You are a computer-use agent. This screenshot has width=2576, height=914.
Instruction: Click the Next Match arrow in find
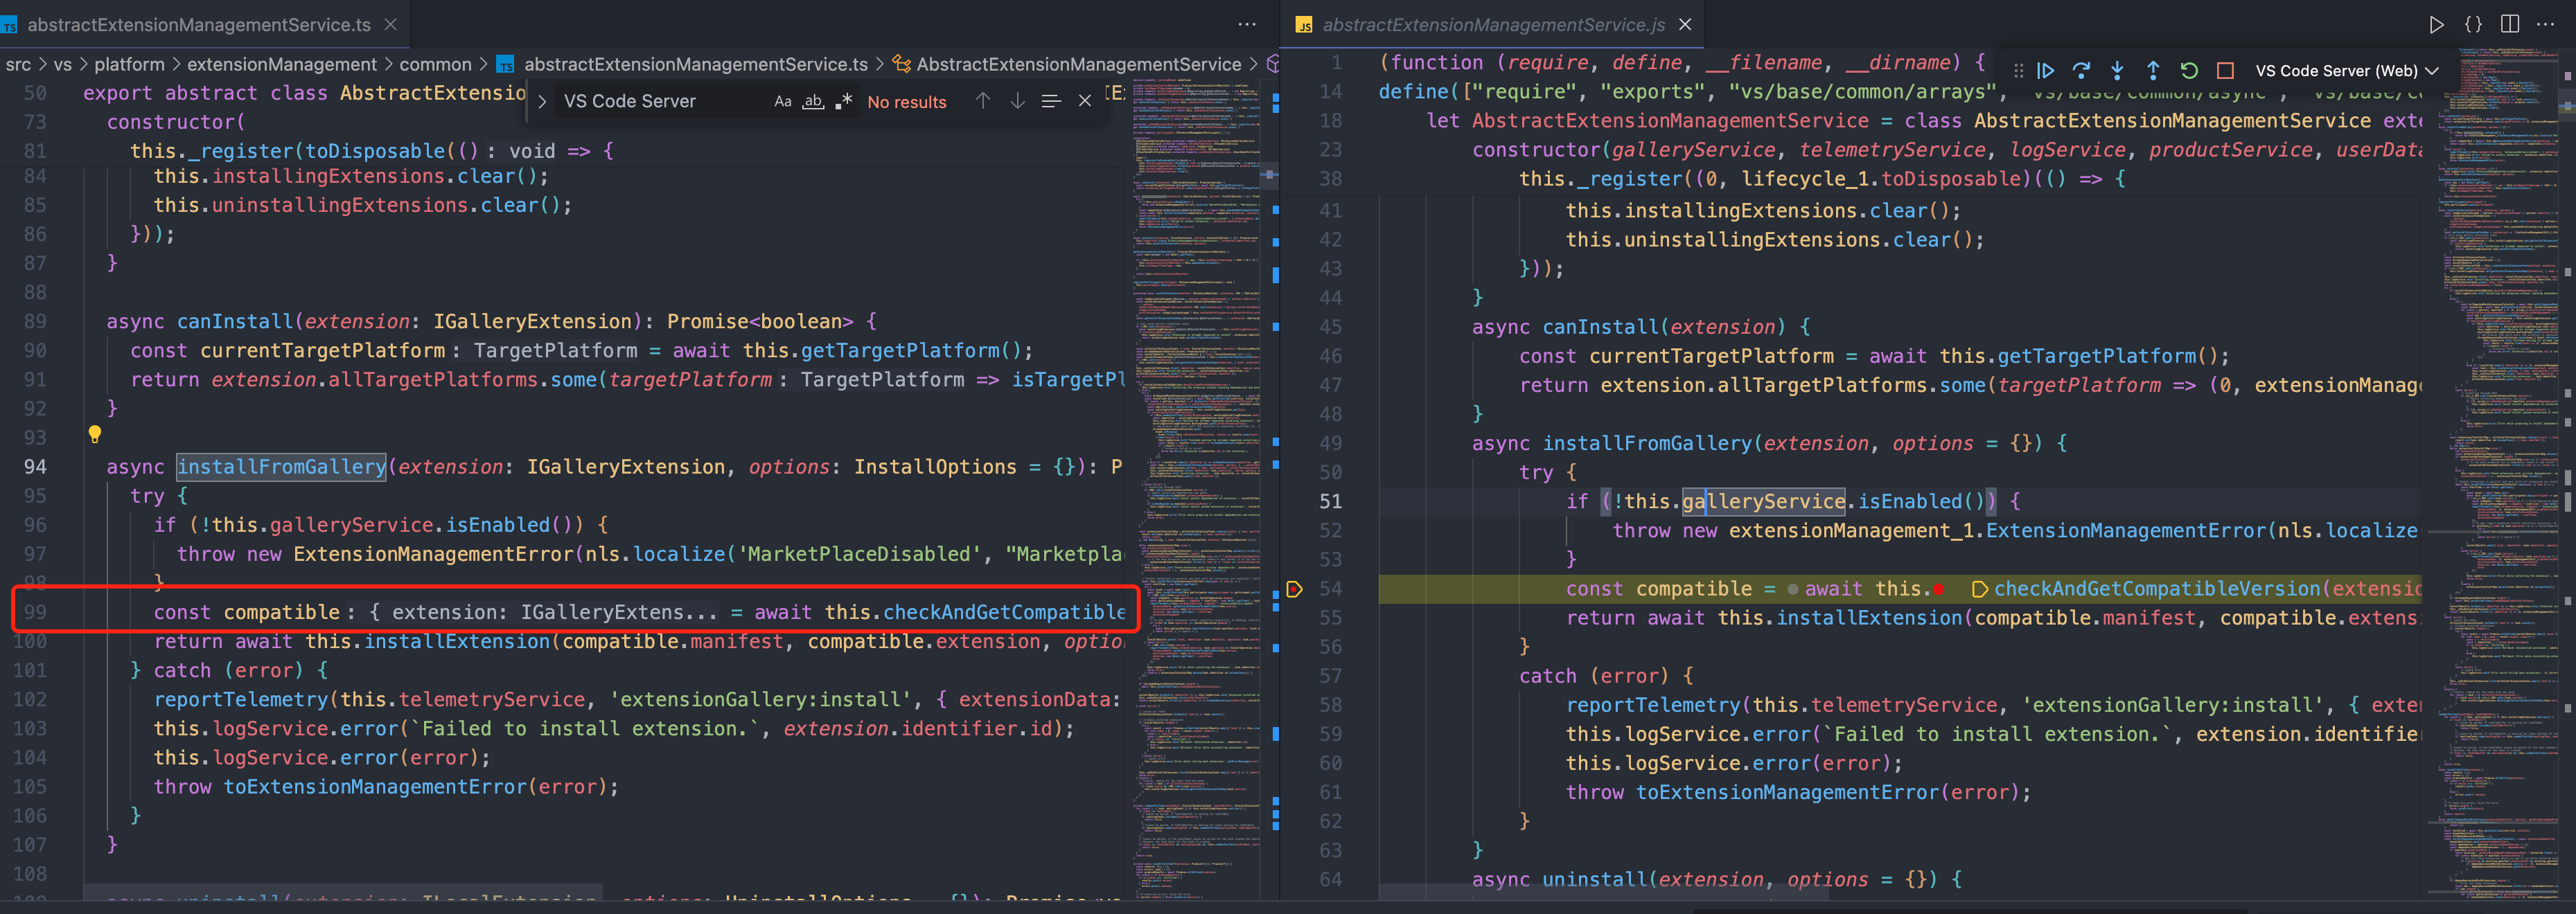tap(1017, 100)
